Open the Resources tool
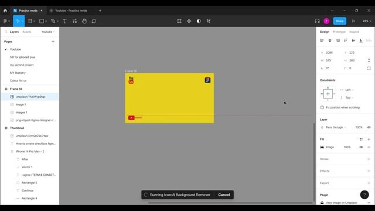 (74, 21)
